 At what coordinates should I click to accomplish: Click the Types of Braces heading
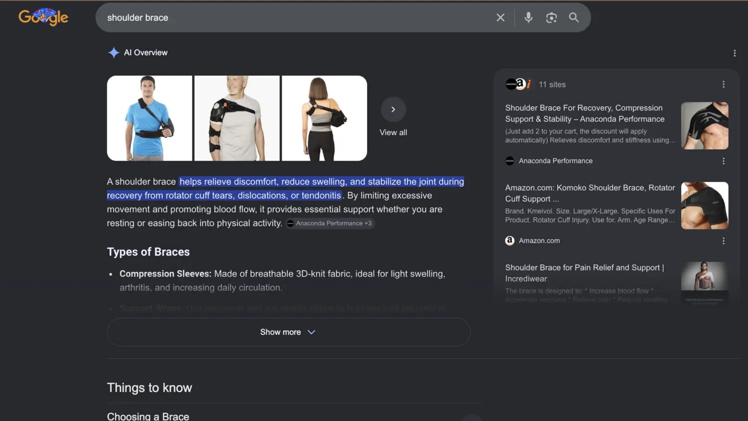(148, 252)
